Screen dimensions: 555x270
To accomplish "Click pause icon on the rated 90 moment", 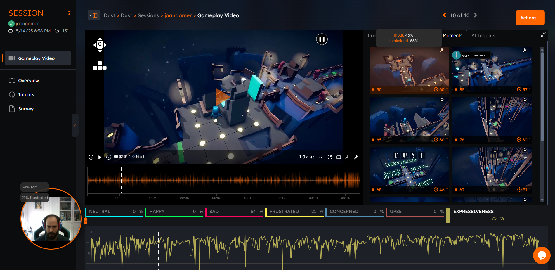I will [442, 50].
